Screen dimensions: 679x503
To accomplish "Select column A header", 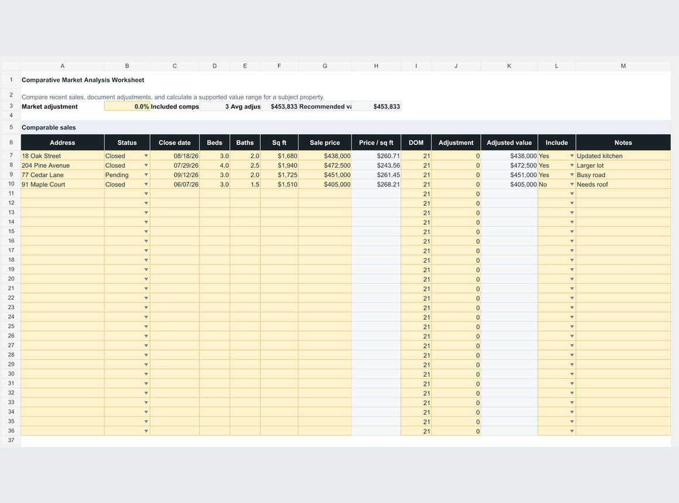I will pos(63,66).
